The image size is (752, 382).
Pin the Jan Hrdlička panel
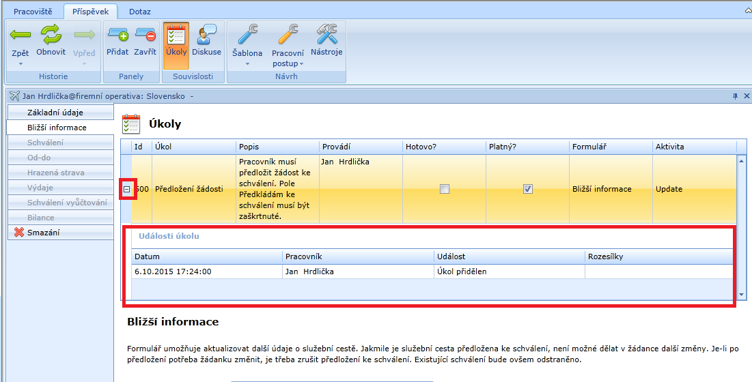click(x=736, y=96)
